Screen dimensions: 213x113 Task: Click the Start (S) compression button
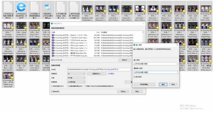[123, 91]
